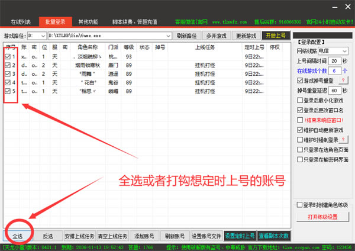Viewport: 355px width, 251px height.
Task: Click the 上号间隔时间 input field
Action: tap(334, 61)
